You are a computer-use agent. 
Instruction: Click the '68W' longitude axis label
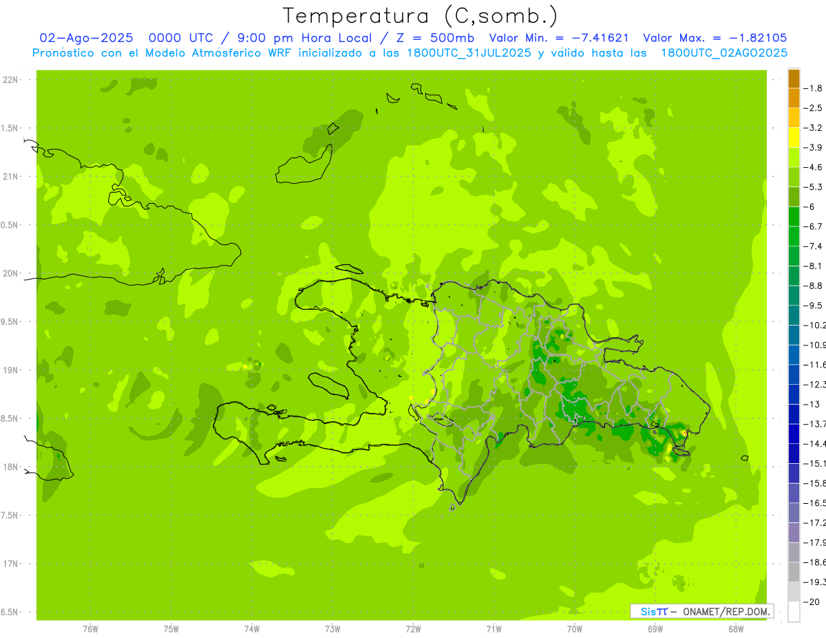(736, 628)
